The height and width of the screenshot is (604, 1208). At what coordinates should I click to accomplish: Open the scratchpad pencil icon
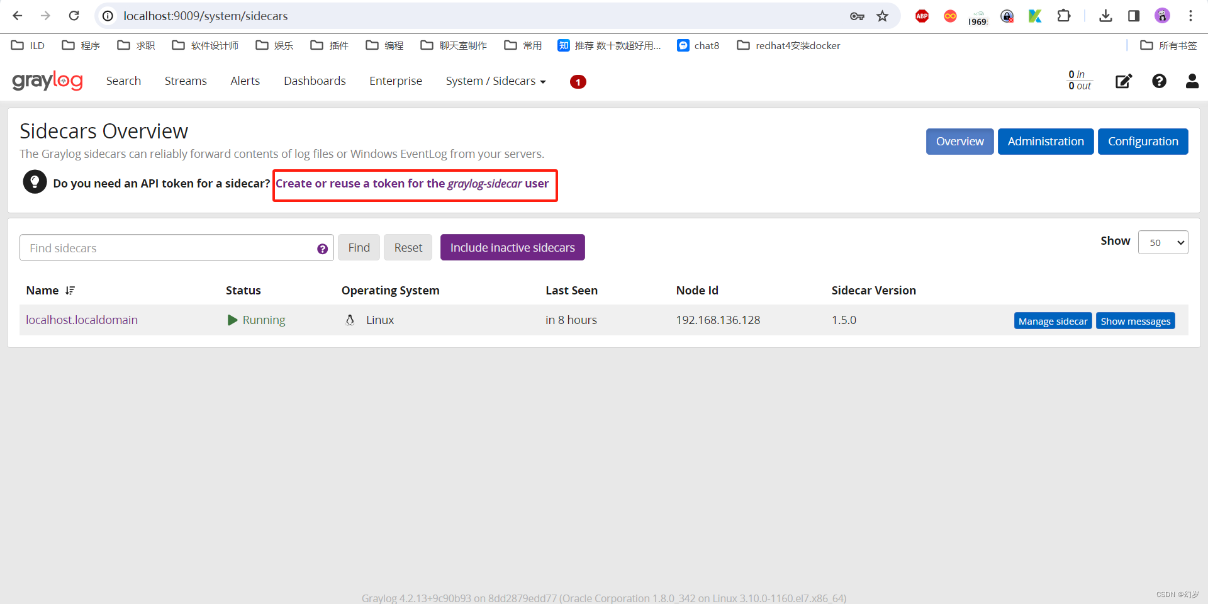pos(1124,81)
